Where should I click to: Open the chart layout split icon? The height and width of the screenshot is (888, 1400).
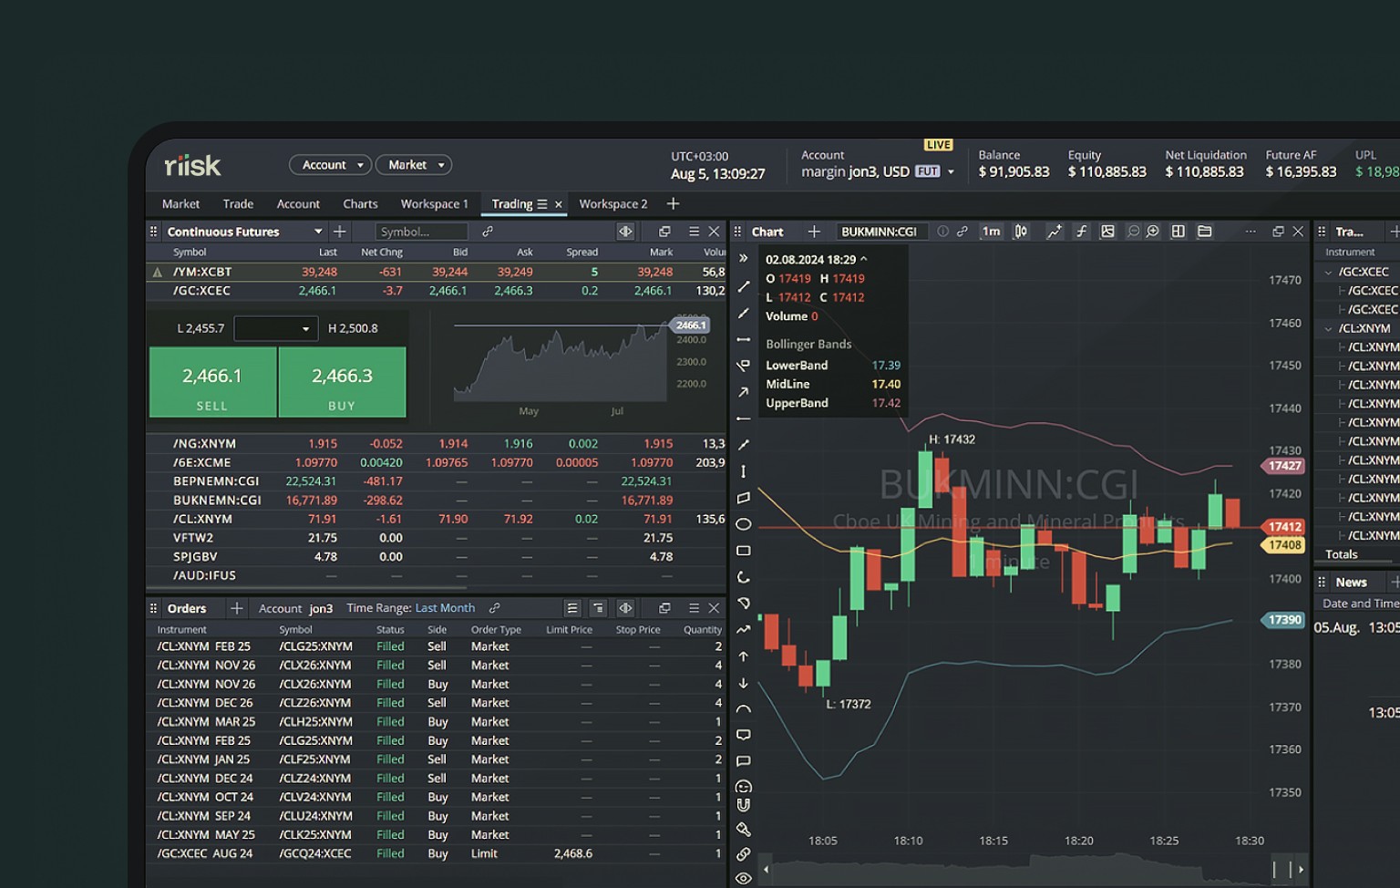1179,232
